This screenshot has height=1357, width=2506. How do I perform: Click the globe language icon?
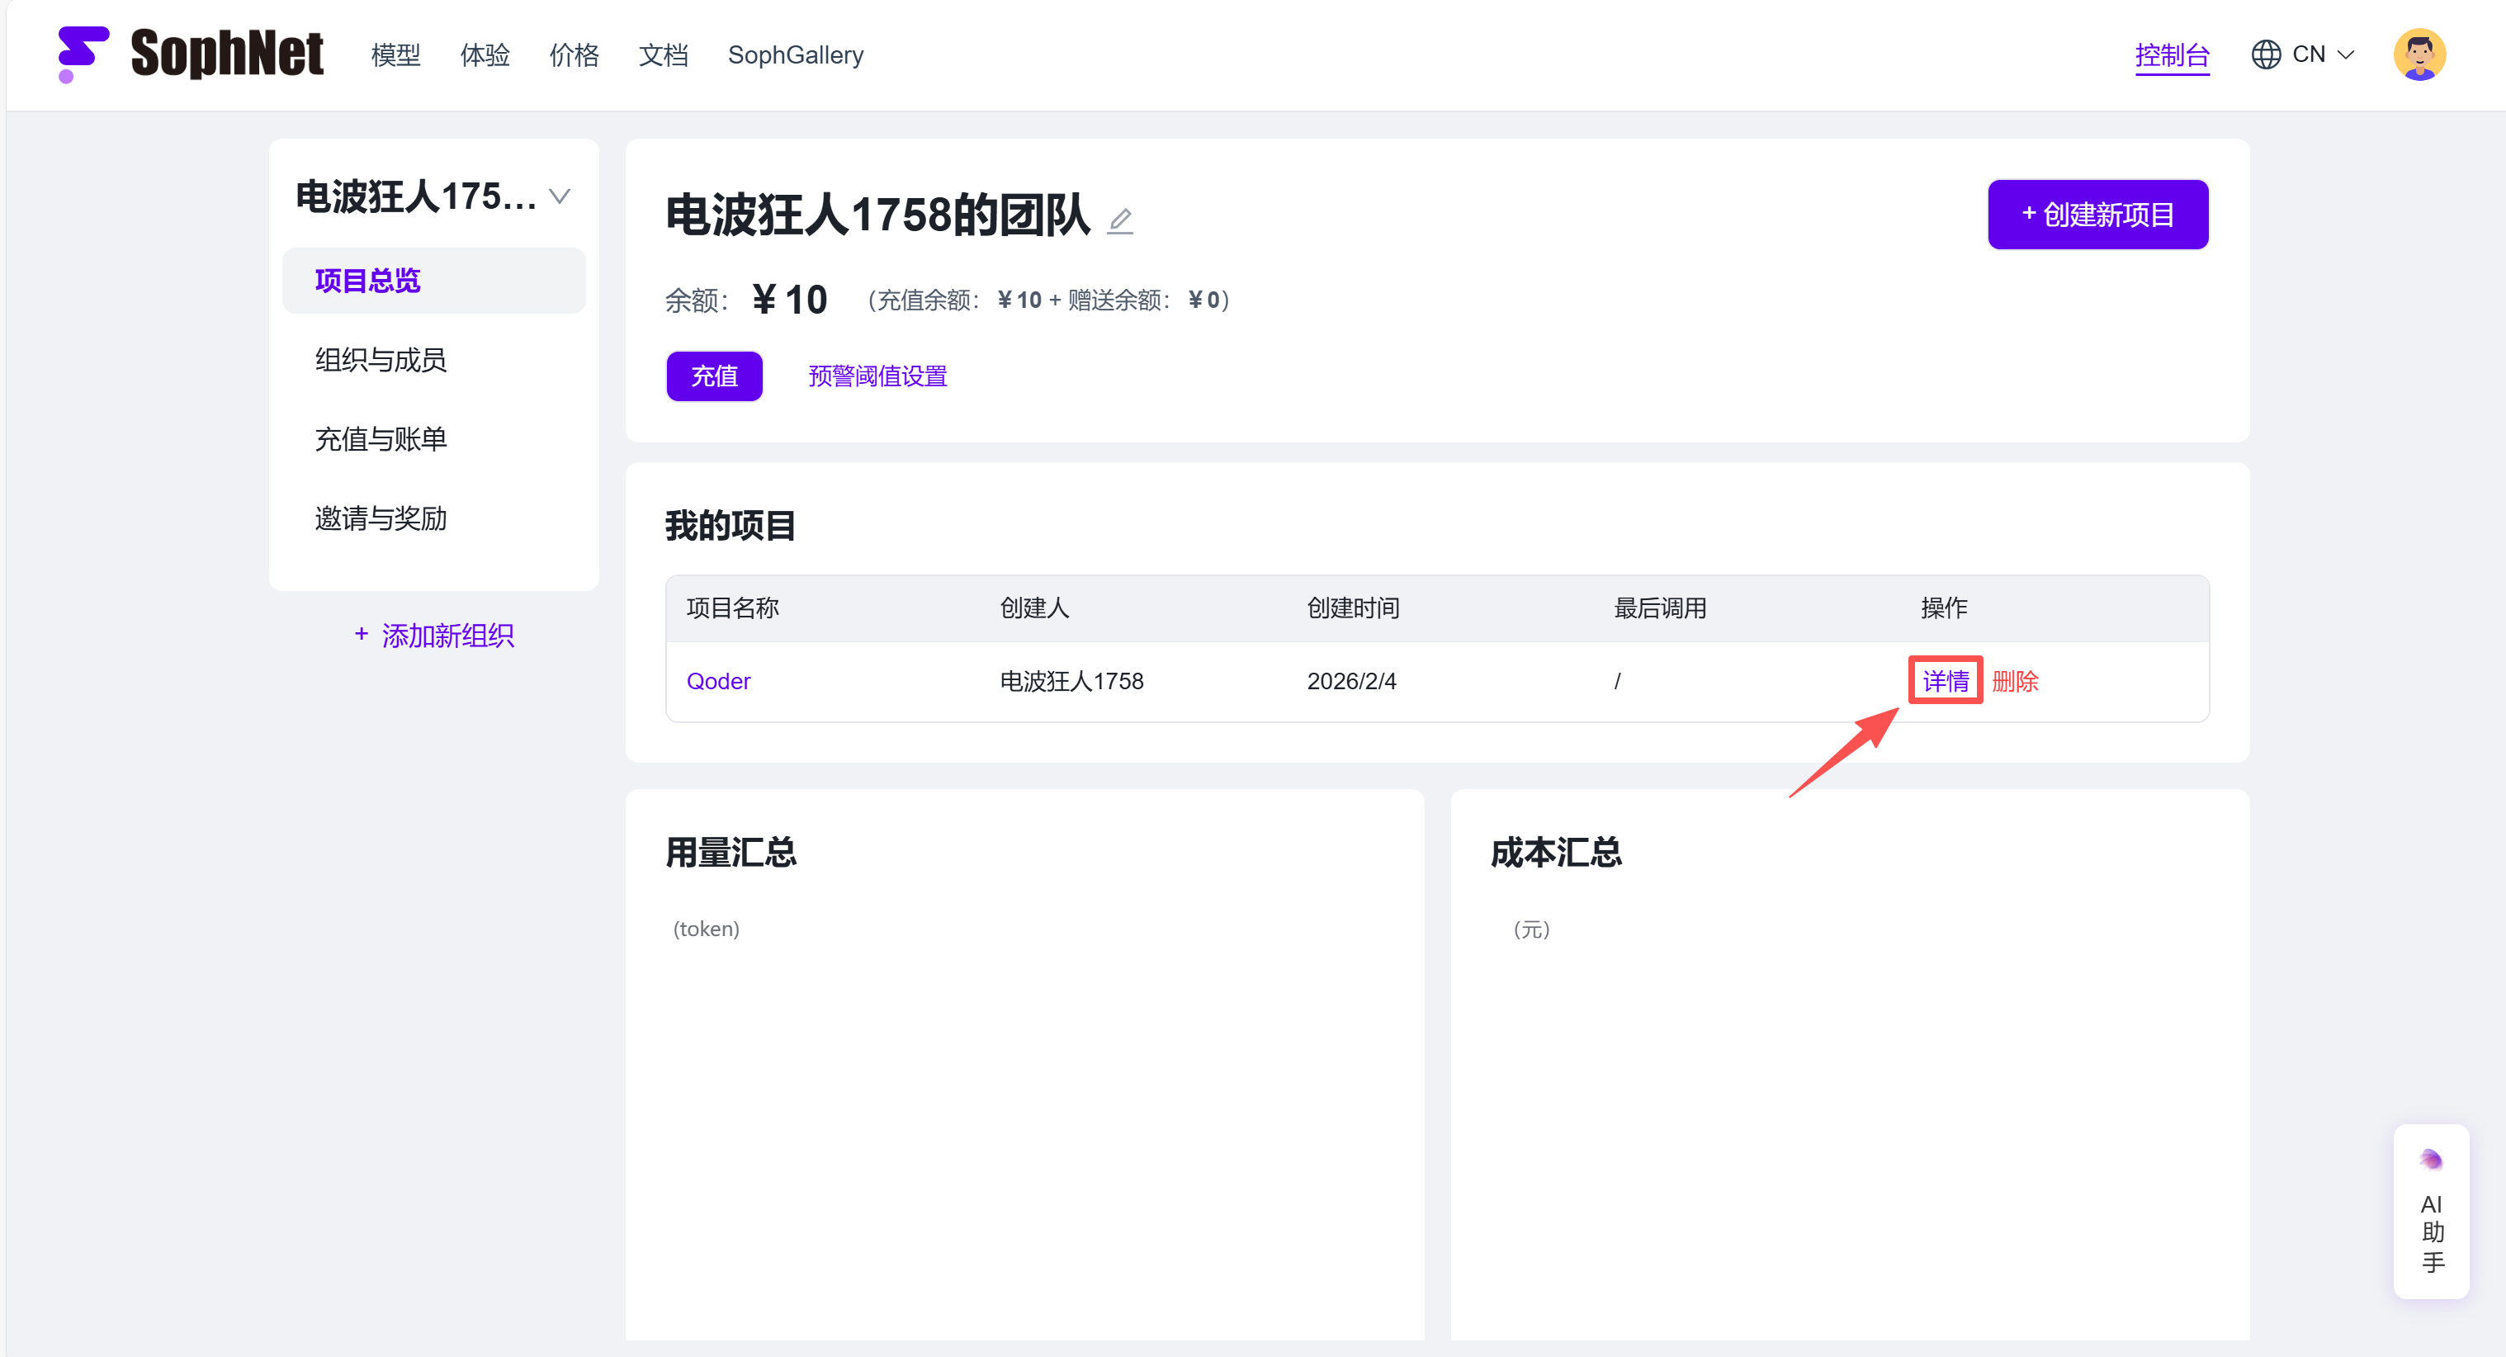pos(2266,54)
